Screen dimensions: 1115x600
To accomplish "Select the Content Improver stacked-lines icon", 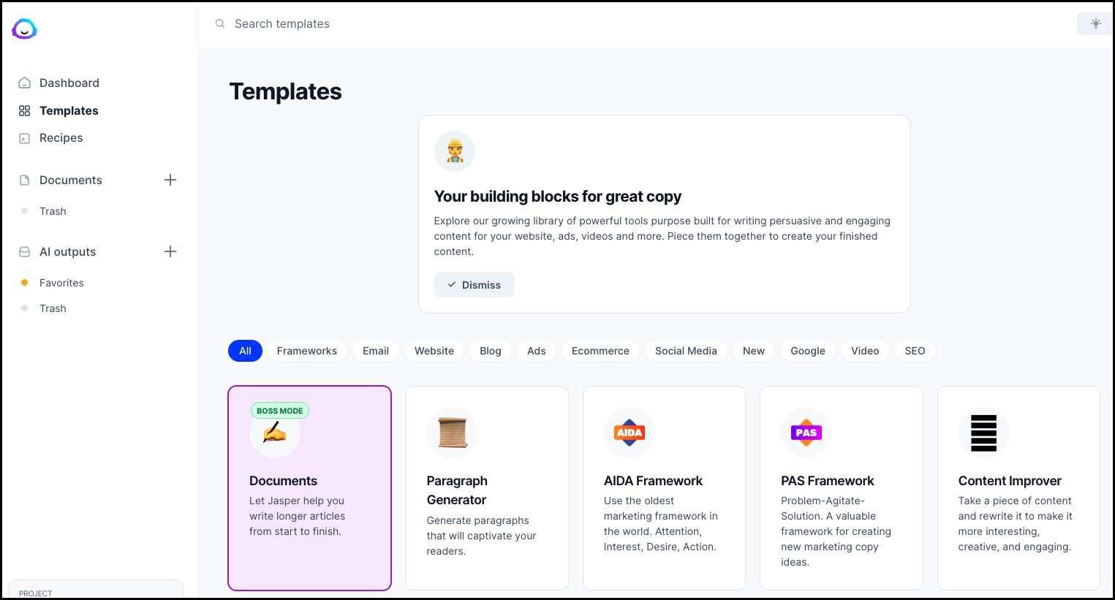I will click(x=983, y=433).
